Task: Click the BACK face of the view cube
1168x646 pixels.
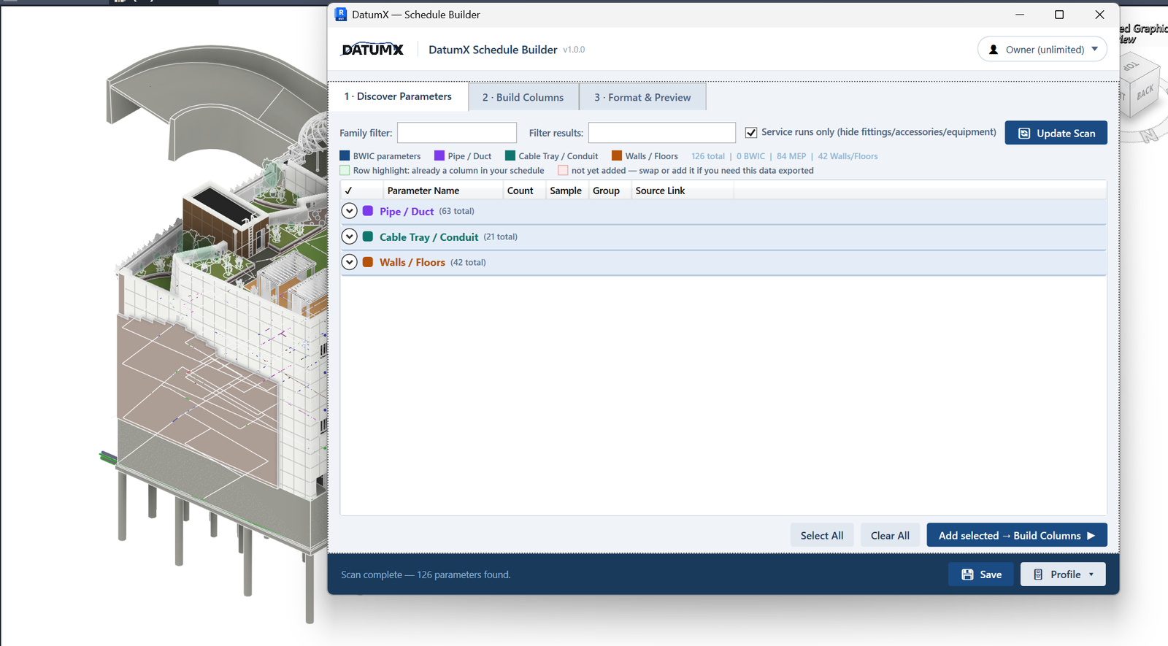Action: click(x=1145, y=92)
